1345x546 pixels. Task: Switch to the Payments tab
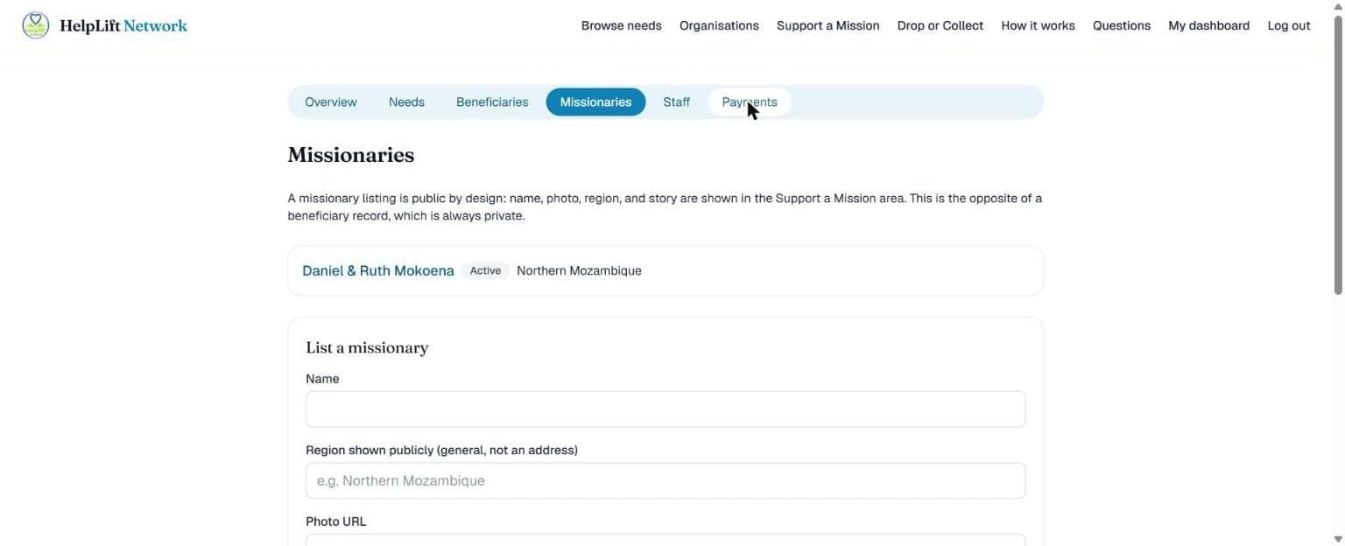(x=750, y=102)
